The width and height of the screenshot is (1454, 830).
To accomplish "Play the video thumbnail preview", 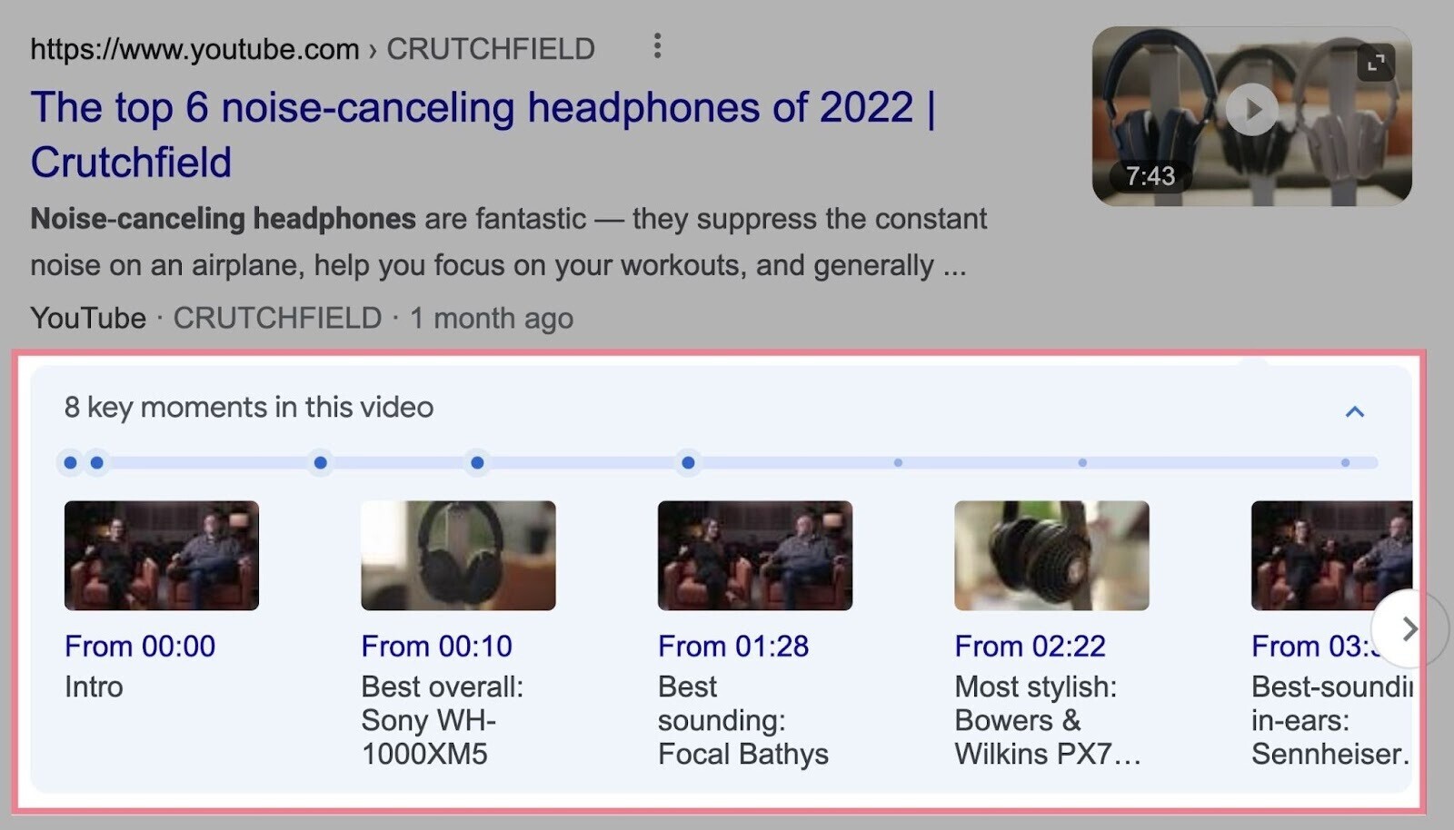I will tap(1251, 110).
